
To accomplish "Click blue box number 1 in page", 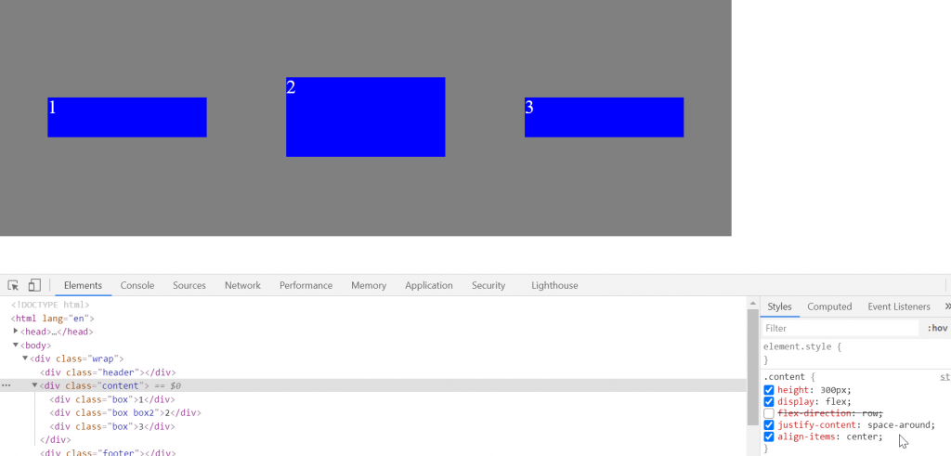I will [x=126, y=117].
